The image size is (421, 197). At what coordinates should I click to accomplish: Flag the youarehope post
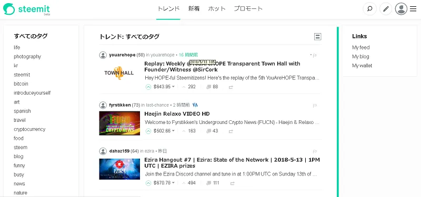pos(315,56)
